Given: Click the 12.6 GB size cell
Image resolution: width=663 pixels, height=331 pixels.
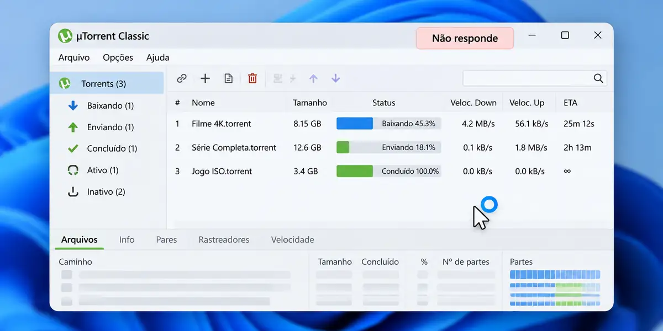Looking at the screenshot, I should tap(307, 147).
